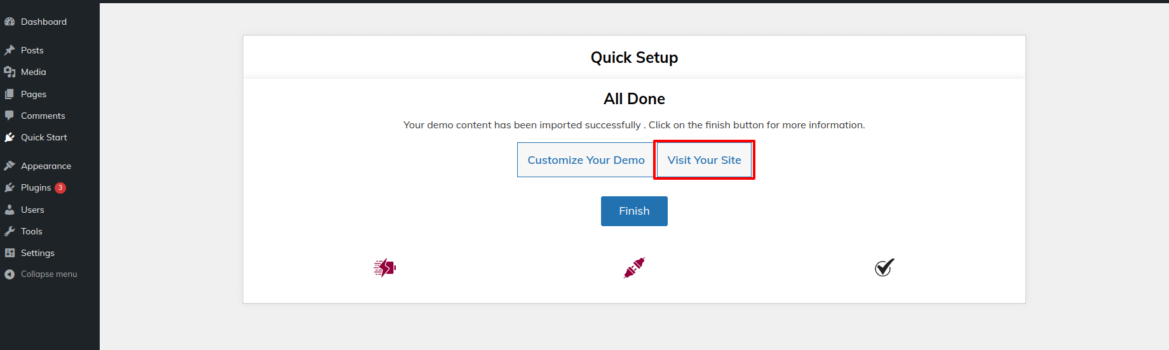Click the Users person icon
Viewport: 1169px width, 350px height.
(x=10, y=210)
